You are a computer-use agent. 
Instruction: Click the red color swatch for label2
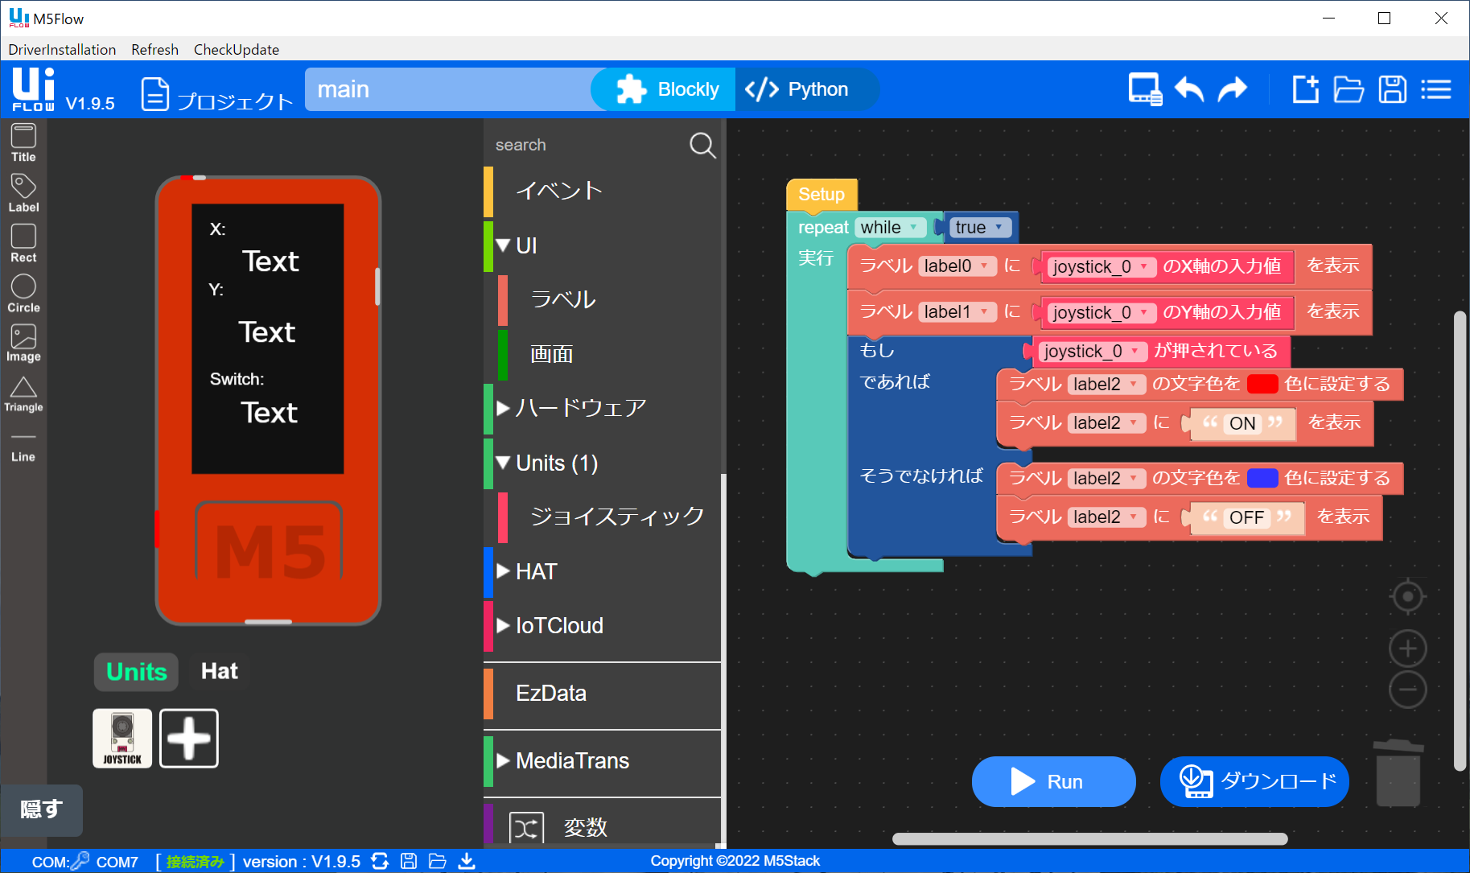(1262, 384)
